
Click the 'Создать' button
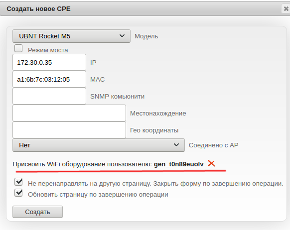pos(37,212)
